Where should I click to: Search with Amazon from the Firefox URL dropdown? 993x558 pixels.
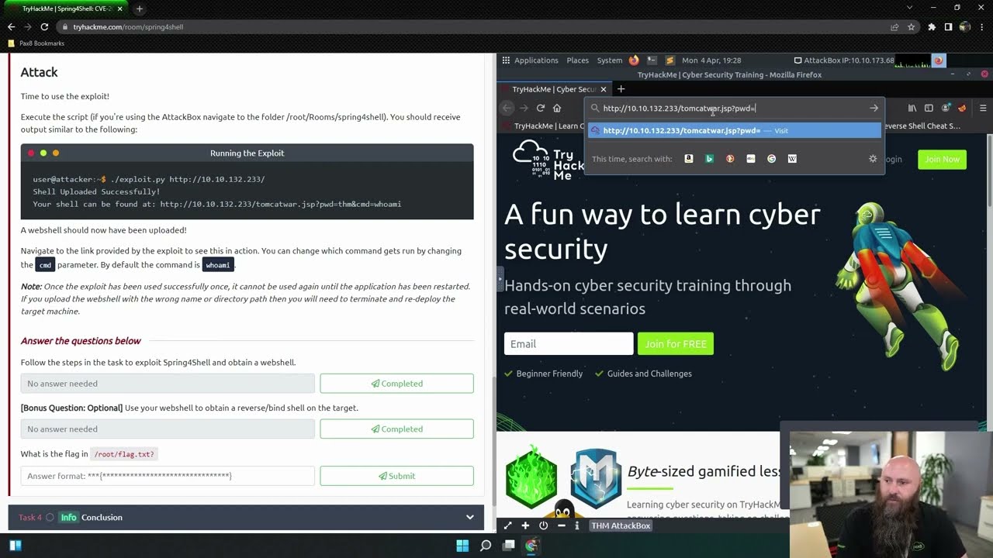point(688,159)
